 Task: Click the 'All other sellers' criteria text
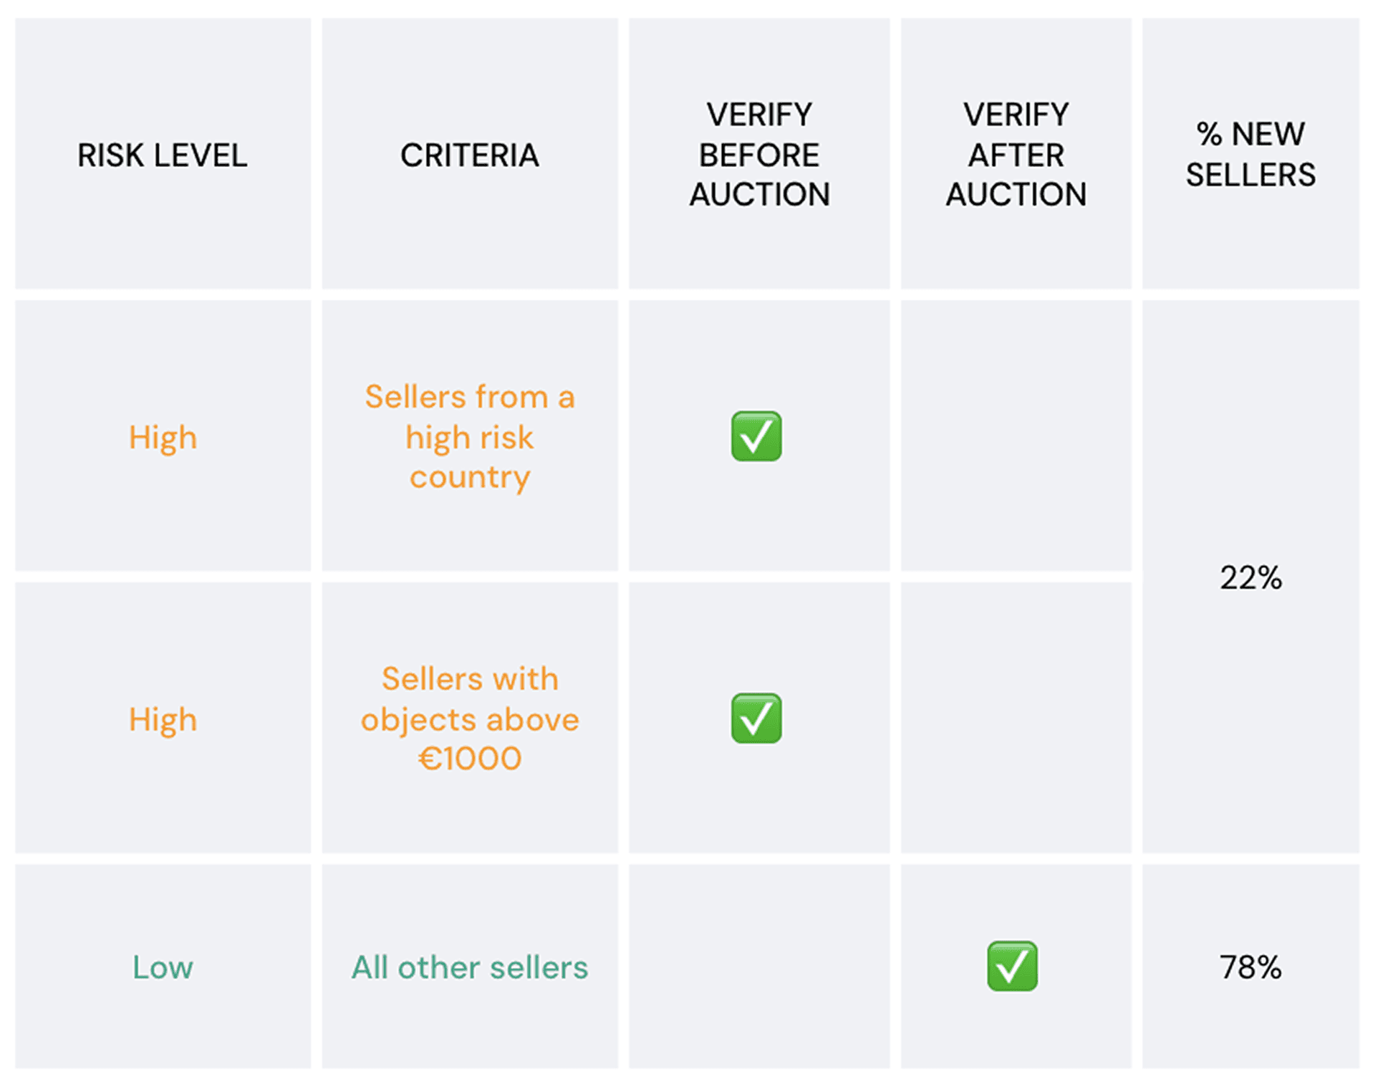coord(469,967)
